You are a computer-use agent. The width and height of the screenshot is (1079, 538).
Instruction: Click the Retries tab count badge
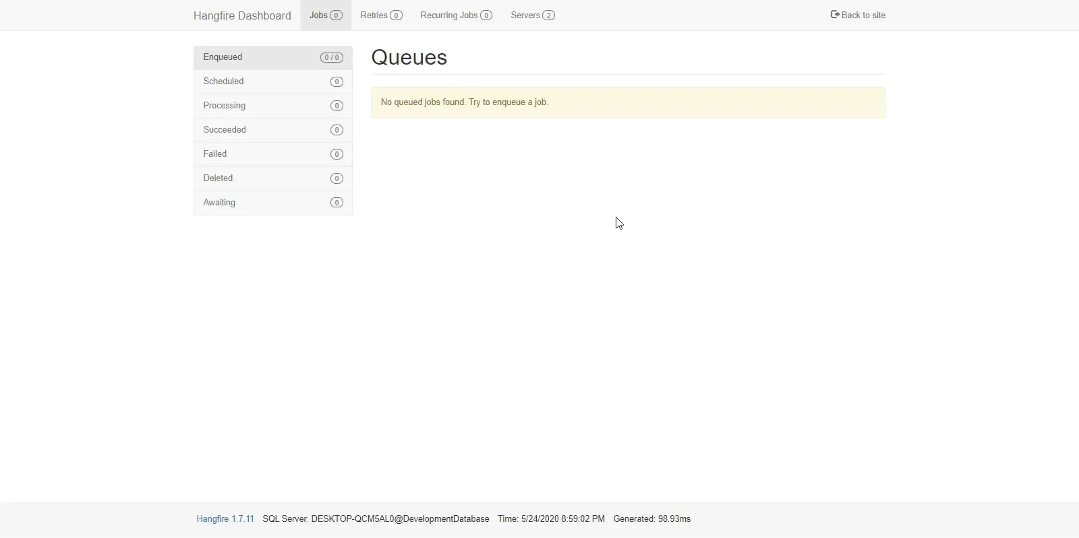click(x=396, y=15)
